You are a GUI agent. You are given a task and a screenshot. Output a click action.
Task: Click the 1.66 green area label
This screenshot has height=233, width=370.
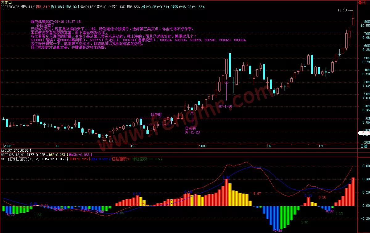point(38,215)
